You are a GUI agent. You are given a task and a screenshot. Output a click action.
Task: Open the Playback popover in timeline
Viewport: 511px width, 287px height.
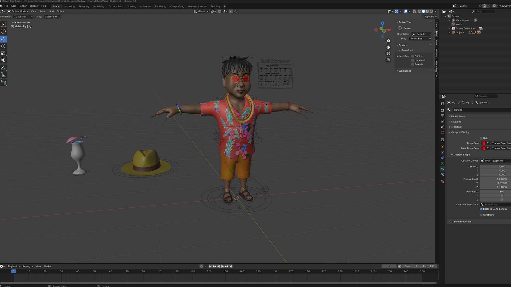tap(14, 267)
